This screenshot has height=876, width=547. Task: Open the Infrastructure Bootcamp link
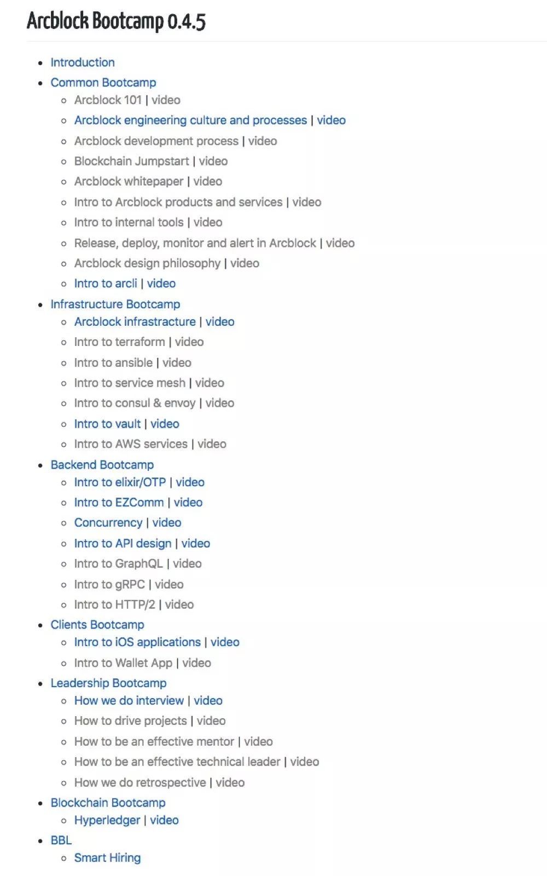point(115,304)
